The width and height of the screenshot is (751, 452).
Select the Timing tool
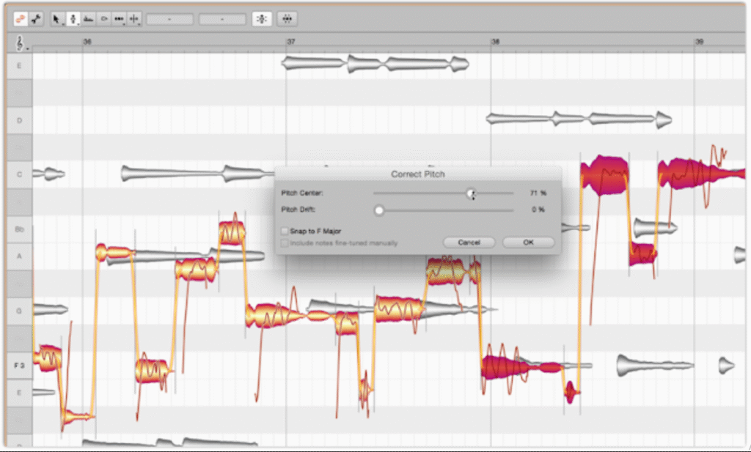click(120, 19)
